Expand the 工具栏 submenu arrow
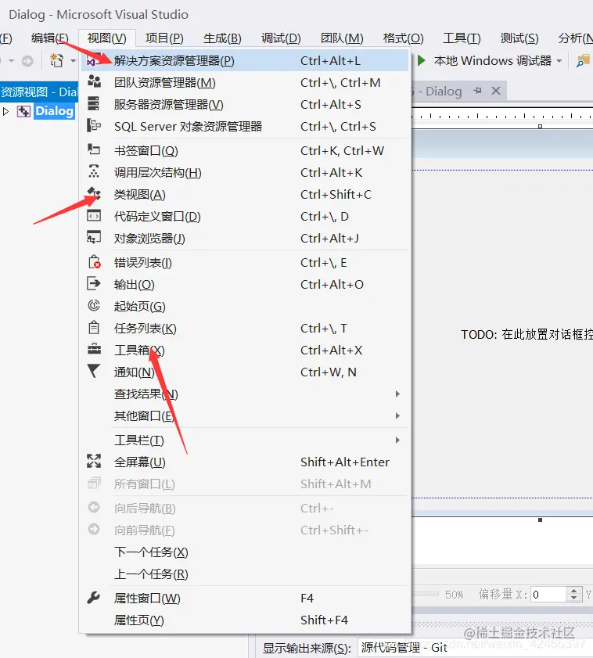 click(x=397, y=440)
